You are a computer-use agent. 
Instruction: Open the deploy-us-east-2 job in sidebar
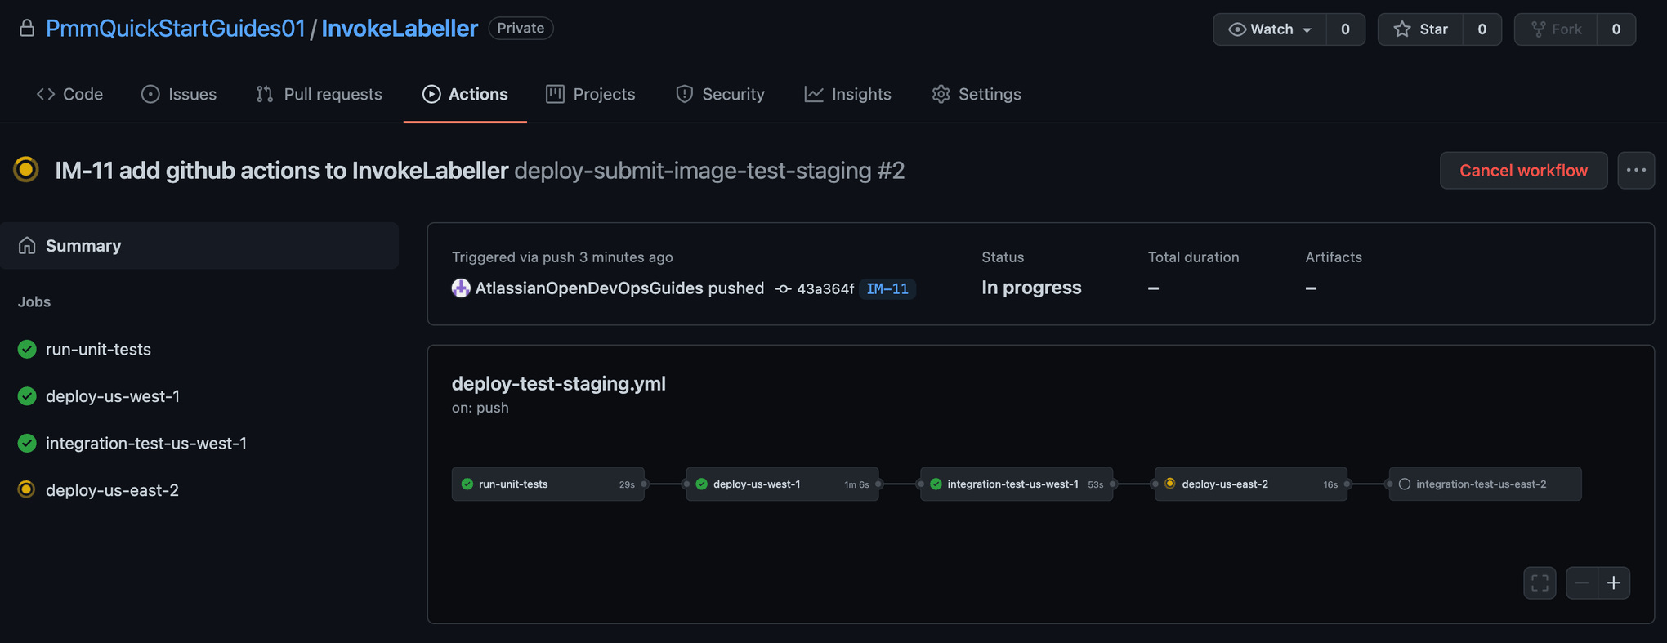(x=112, y=490)
